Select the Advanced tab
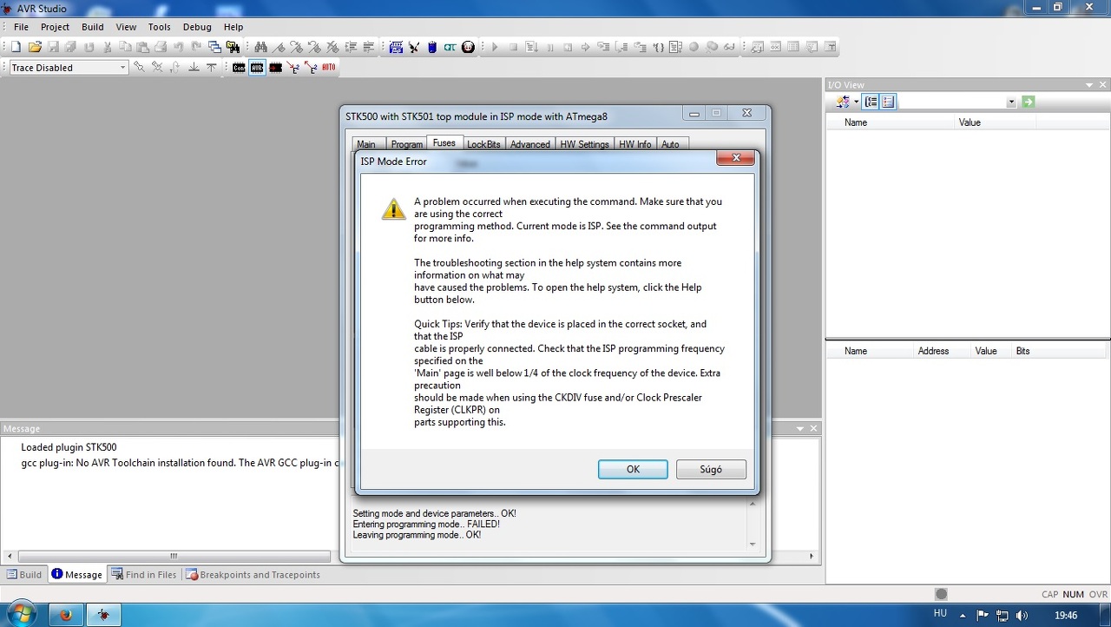 click(529, 144)
